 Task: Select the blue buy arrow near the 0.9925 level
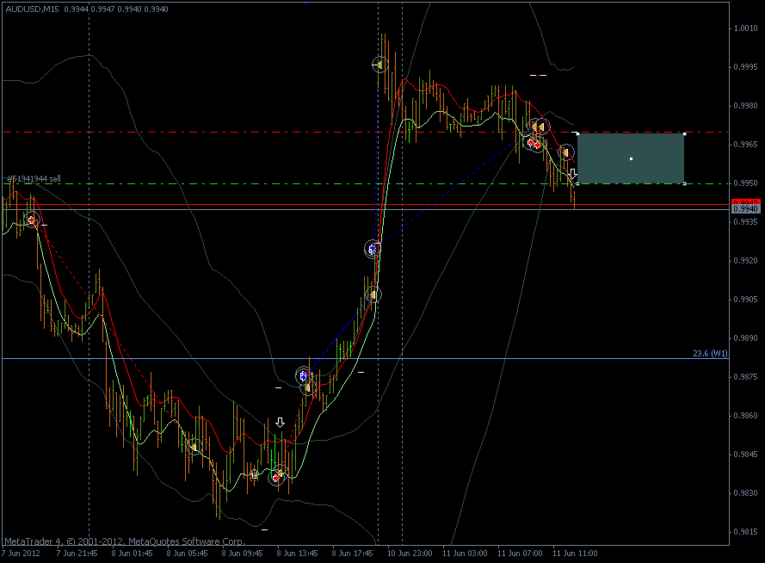(373, 250)
